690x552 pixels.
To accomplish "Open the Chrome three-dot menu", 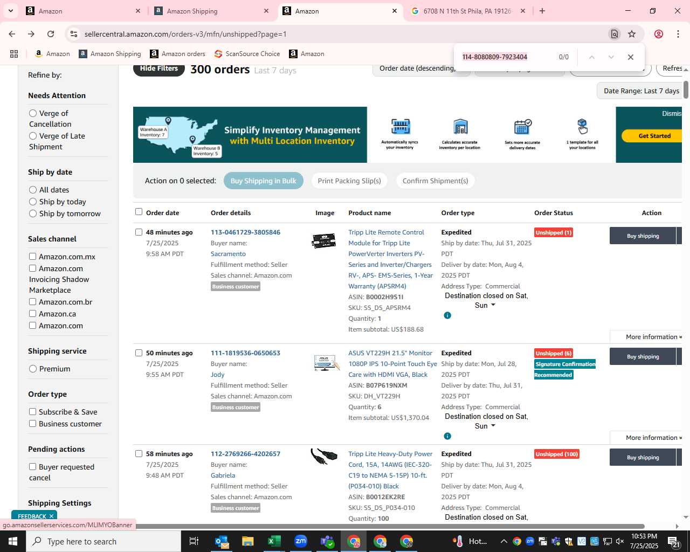I will pyautogui.click(x=678, y=34).
